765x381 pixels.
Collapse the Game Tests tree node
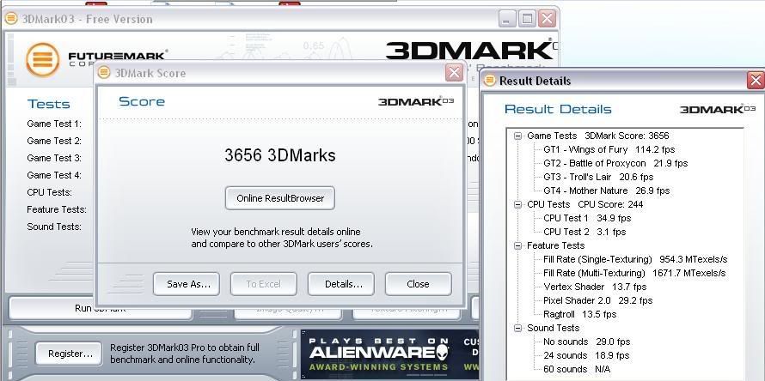coord(517,136)
